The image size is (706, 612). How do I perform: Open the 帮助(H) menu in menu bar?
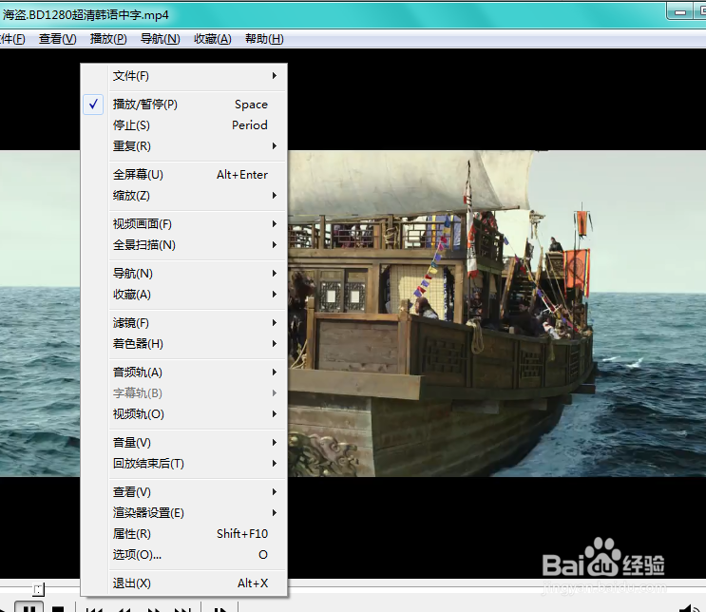(264, 39)
